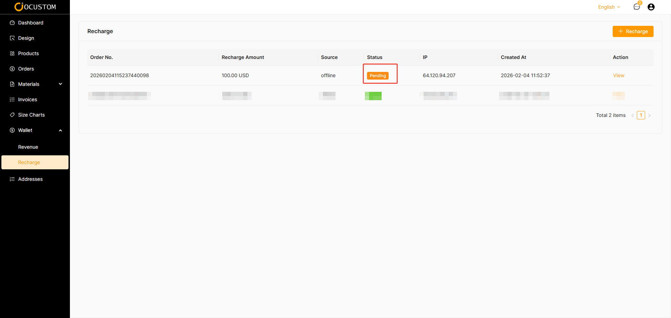
Task: Go to Revenue under Wallet
Action: (x=28, y=147)
